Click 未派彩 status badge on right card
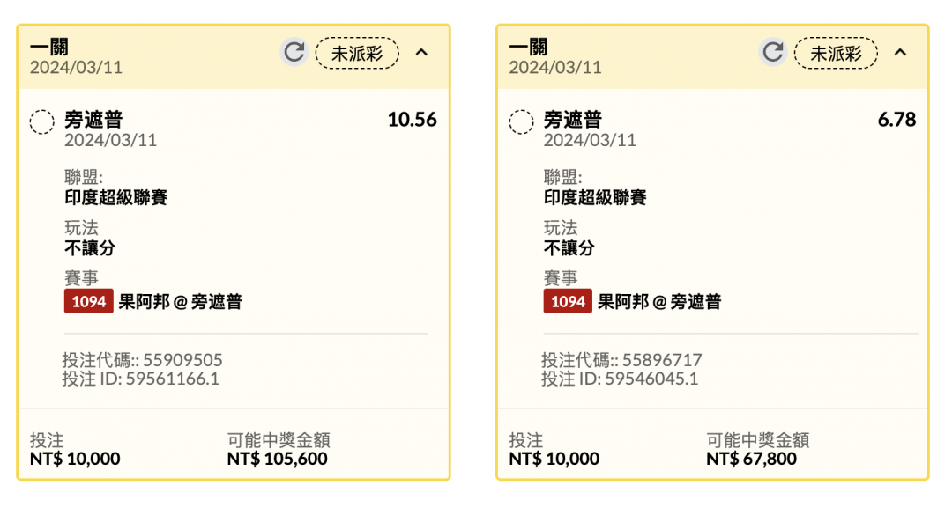 point(836,54)
